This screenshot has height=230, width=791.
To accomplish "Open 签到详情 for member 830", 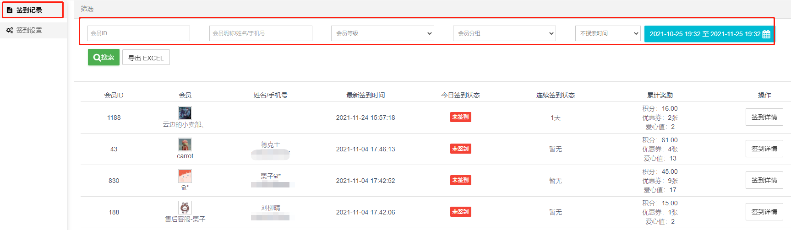I will (x=764, y=180).
